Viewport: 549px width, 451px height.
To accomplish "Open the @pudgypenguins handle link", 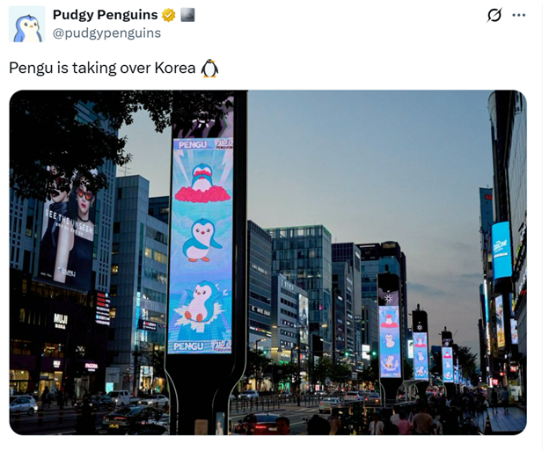I will tap(106, 33).
